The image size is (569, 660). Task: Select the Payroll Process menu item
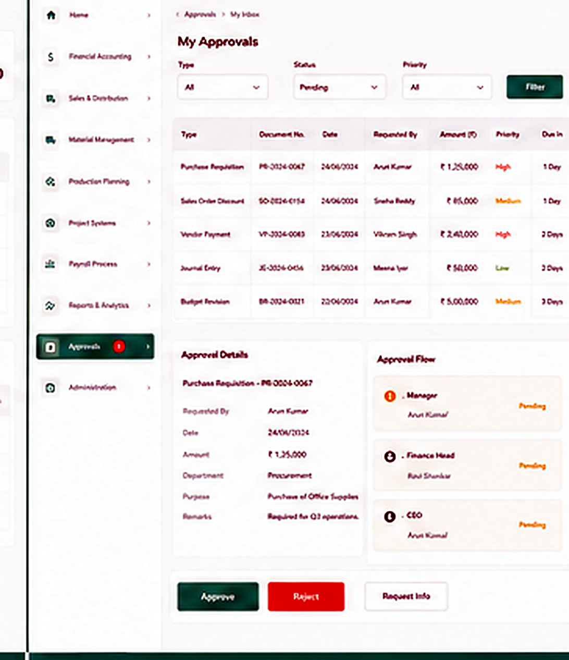pyautogui.click(x=96, y=264)
